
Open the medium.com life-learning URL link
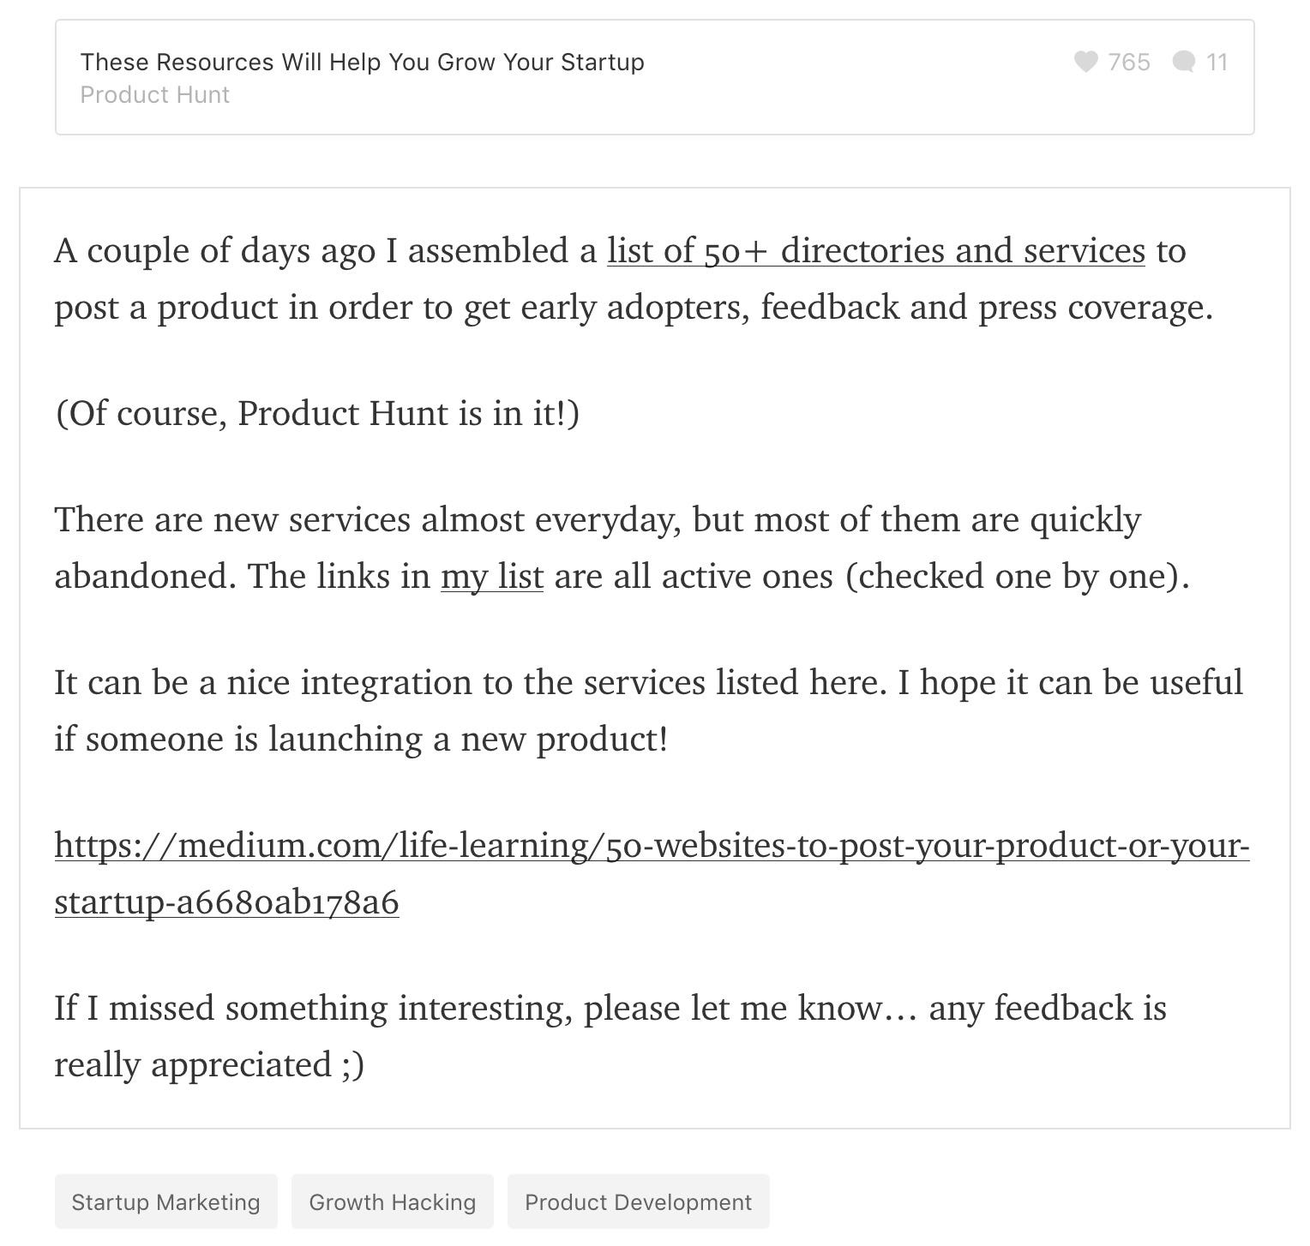click(x=652, y=846)
